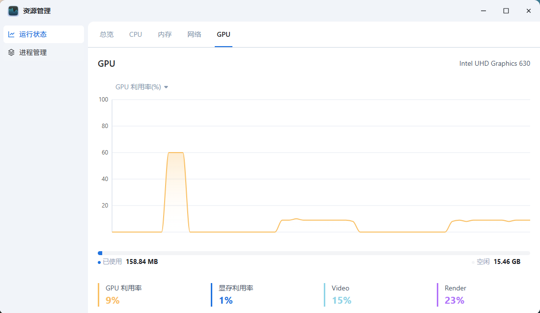This screenshot has width=540, height=313.
Task: Go to the 网络 tab
Action: pos(194,34)
